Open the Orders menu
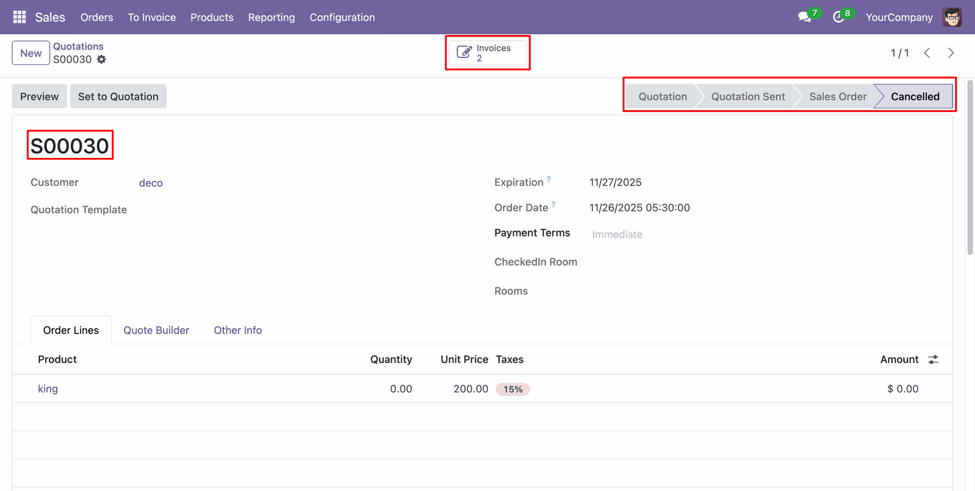This screenshot has height=491, width=975. (96, 17)
